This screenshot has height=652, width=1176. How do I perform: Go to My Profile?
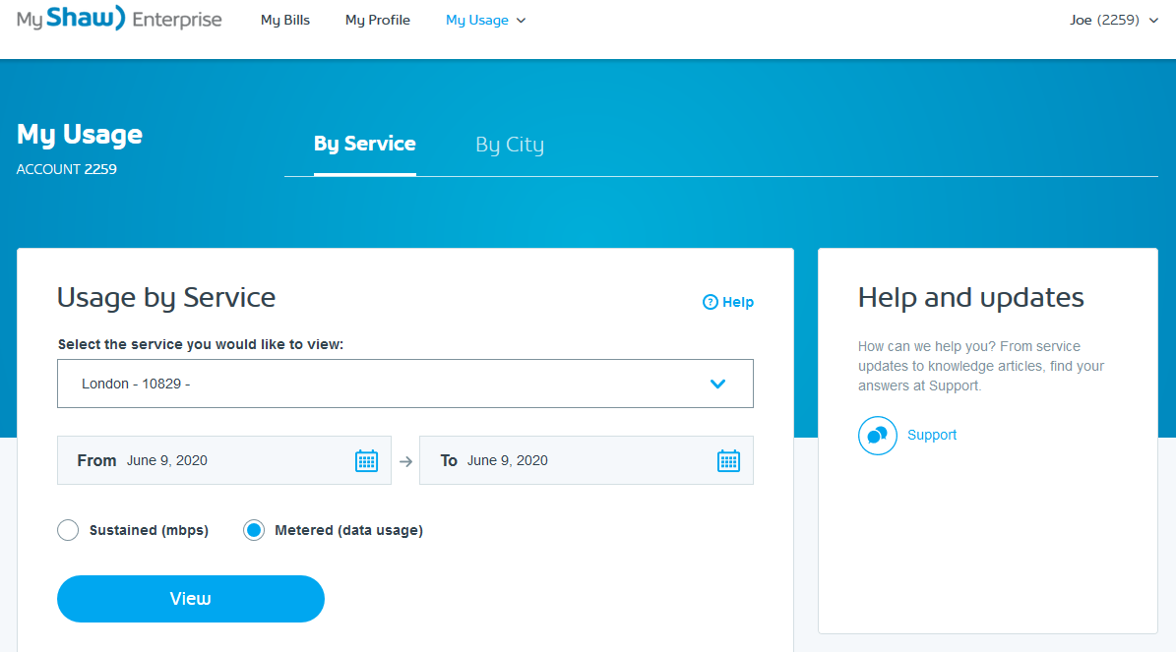pyautogui.click(x=377, y=21)
